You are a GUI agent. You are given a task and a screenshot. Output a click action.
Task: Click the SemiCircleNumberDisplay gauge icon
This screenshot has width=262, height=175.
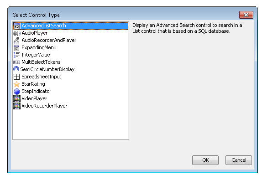(16, 68)
